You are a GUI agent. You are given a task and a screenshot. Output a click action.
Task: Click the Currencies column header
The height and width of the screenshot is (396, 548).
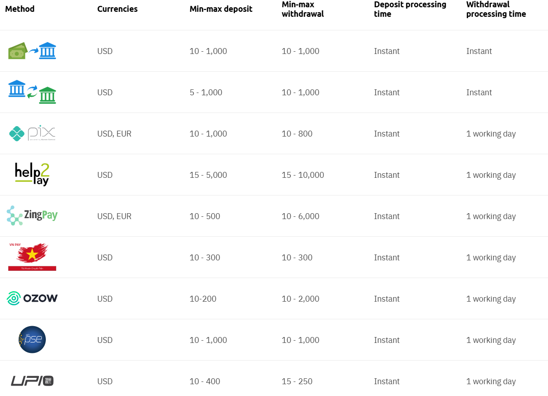pos(117,9)
